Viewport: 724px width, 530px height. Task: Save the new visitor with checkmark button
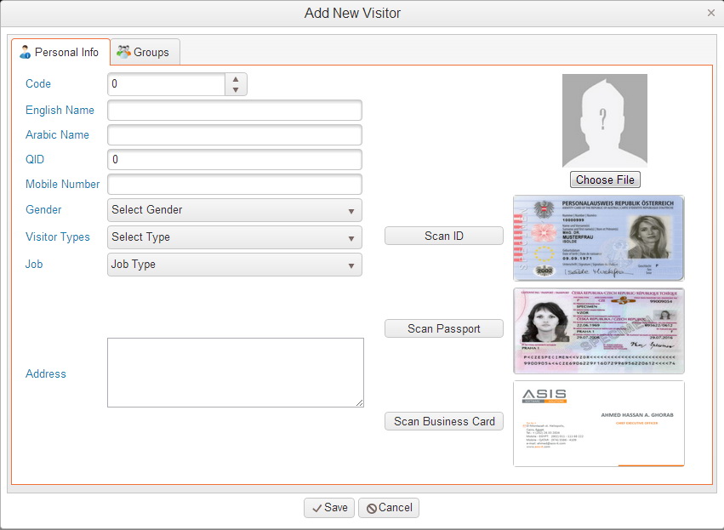point(329,508)
